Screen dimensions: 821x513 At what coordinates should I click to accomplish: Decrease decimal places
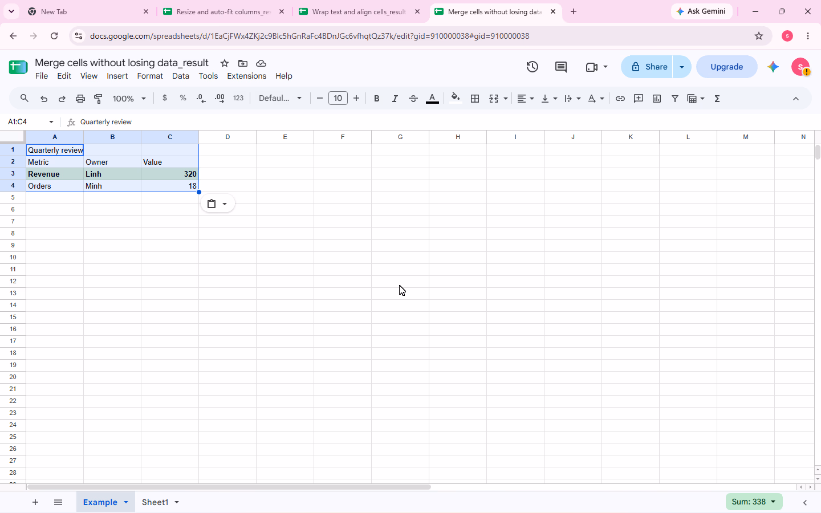pos(201,98)
